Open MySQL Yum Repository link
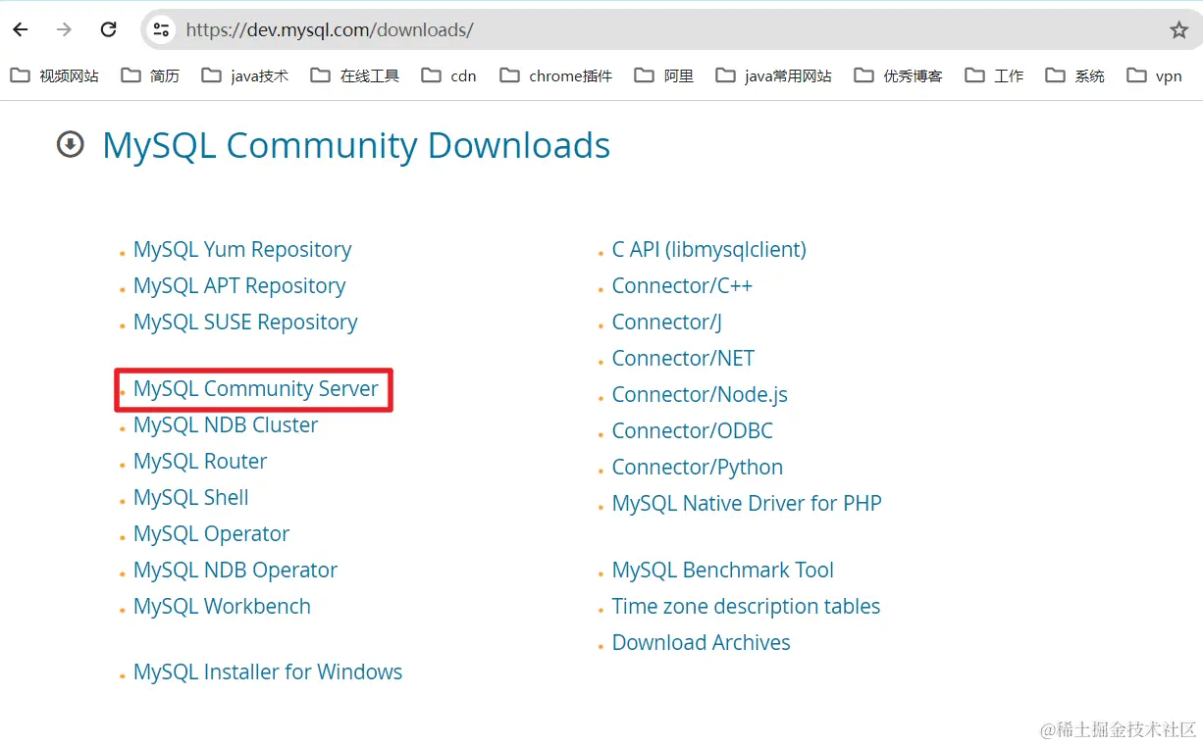Viewport: 1203px width, 746px height. click(242, 250)
